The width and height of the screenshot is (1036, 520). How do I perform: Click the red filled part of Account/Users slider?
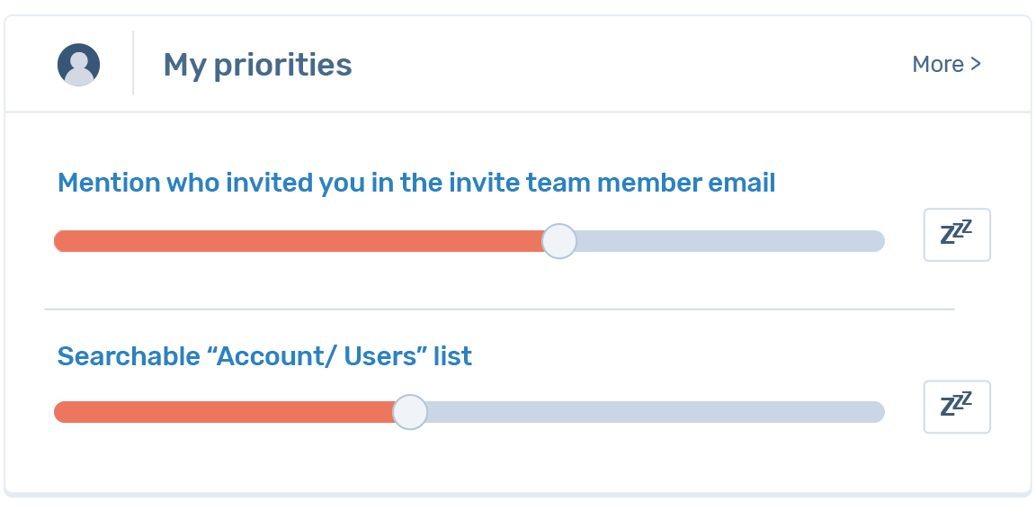(x=225, y=412)
